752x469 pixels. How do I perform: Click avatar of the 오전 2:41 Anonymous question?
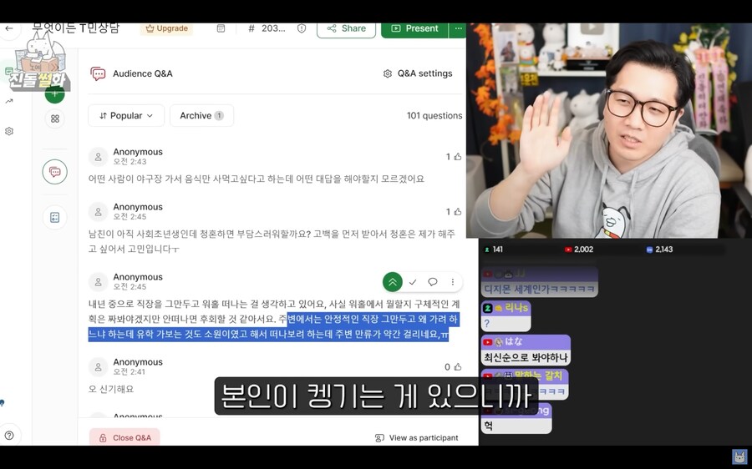(x=99, y=367)
